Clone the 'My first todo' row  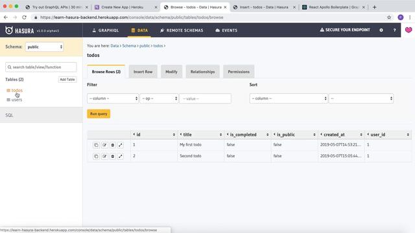pos(96,145)
